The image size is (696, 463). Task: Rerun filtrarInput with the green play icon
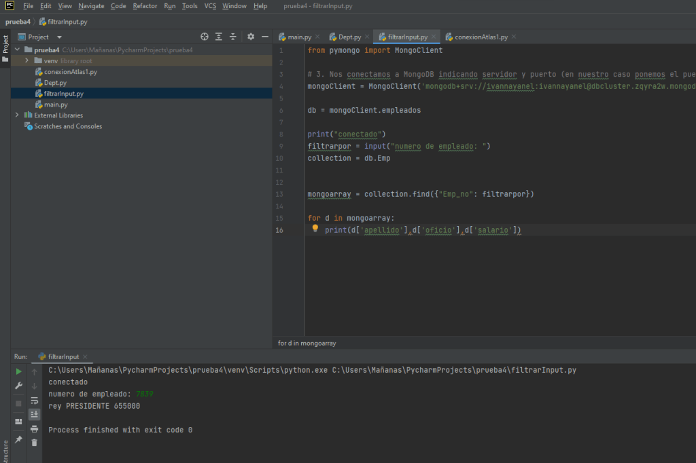(x=18, y=371)
